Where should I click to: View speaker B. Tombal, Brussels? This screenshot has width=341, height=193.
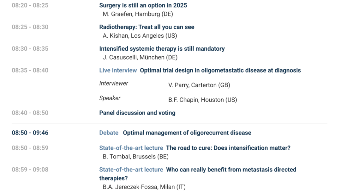pos(135,157)
